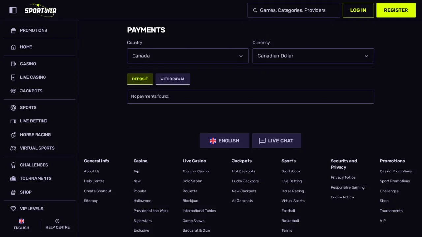Open Challenges via the medal icon
422x237 pixels.
click(13, 165)
